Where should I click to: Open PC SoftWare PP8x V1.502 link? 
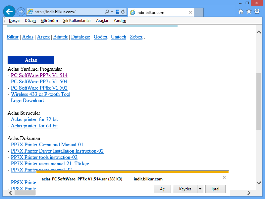pyautogui.click(x=39, y=88)
